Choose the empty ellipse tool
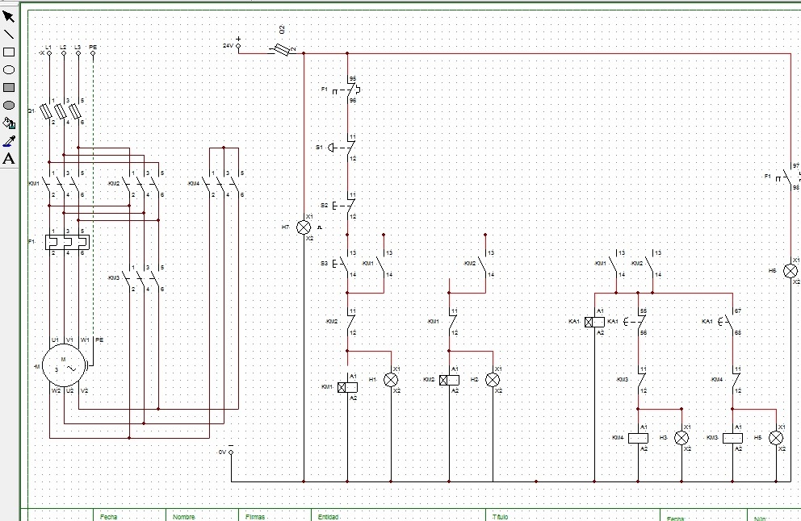This screenshot has height=521, width=801. (9, 69)
